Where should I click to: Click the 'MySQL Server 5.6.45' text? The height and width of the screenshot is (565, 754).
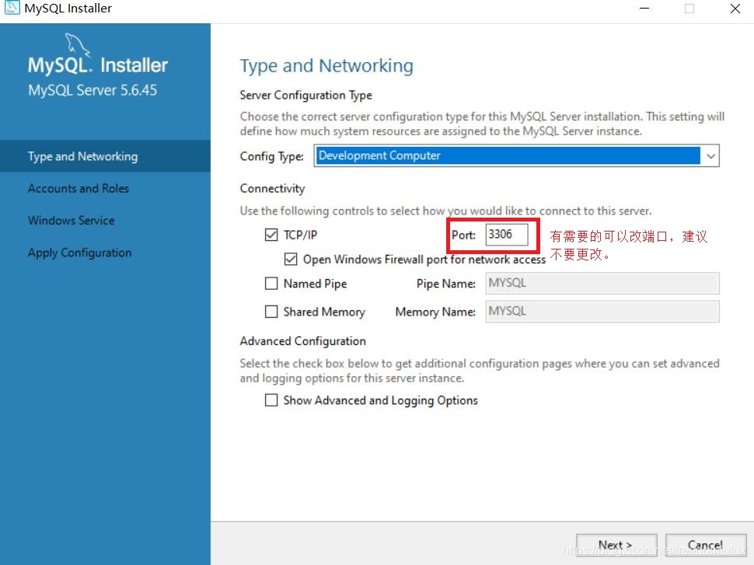click(93, 90)
